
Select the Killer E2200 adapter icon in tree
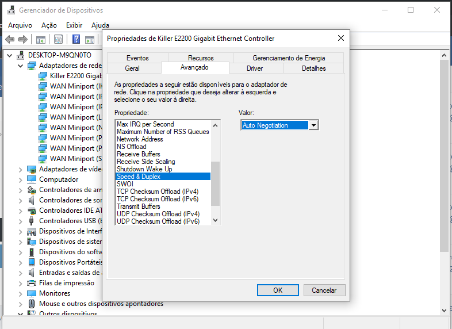tap(43, 76)
